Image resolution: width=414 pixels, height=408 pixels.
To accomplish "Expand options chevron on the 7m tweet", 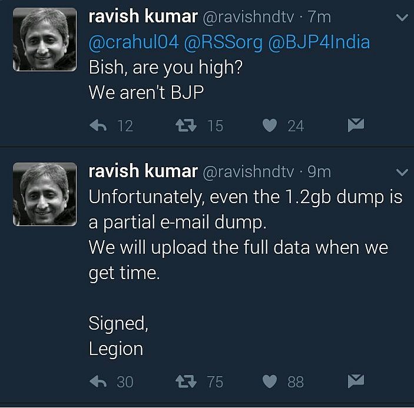I will pos(402,18).
